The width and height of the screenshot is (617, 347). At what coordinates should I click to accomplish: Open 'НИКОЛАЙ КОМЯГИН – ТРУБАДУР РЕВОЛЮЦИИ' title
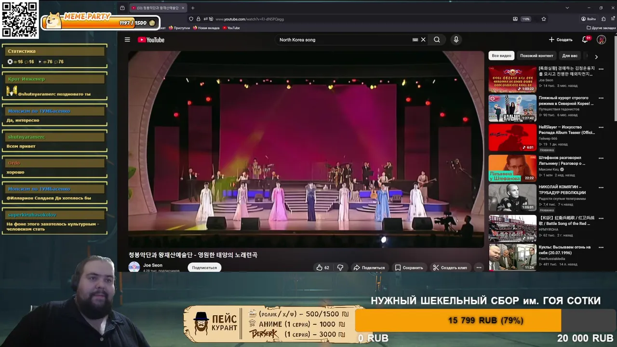563,190
